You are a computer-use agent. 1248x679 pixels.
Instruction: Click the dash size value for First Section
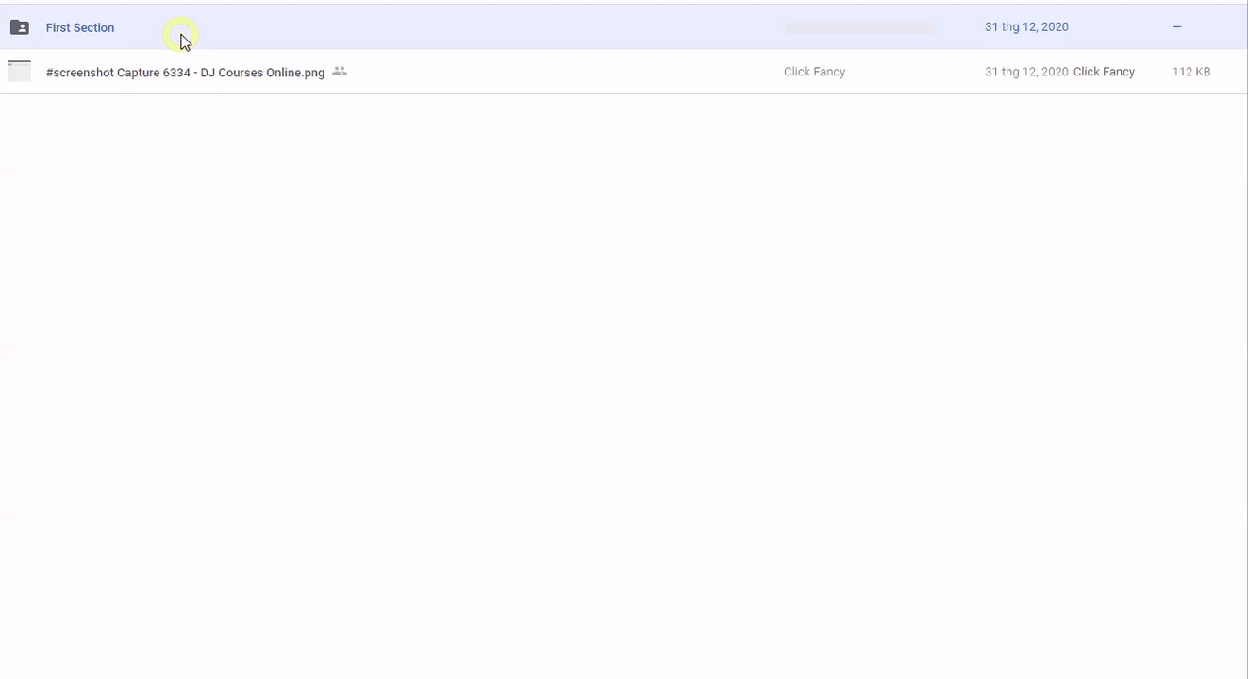[x=1176, y=27]
